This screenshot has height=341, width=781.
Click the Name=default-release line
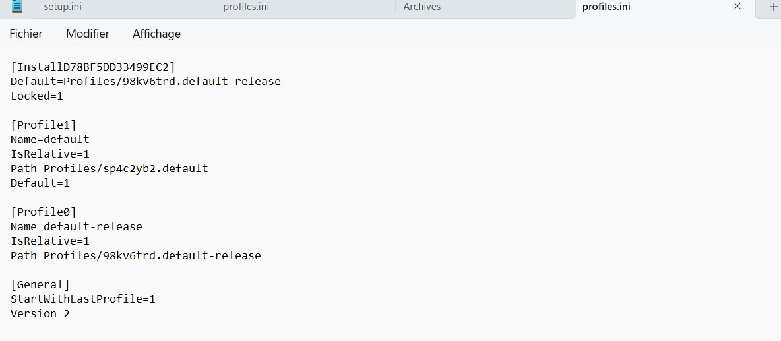click(77, 226)
